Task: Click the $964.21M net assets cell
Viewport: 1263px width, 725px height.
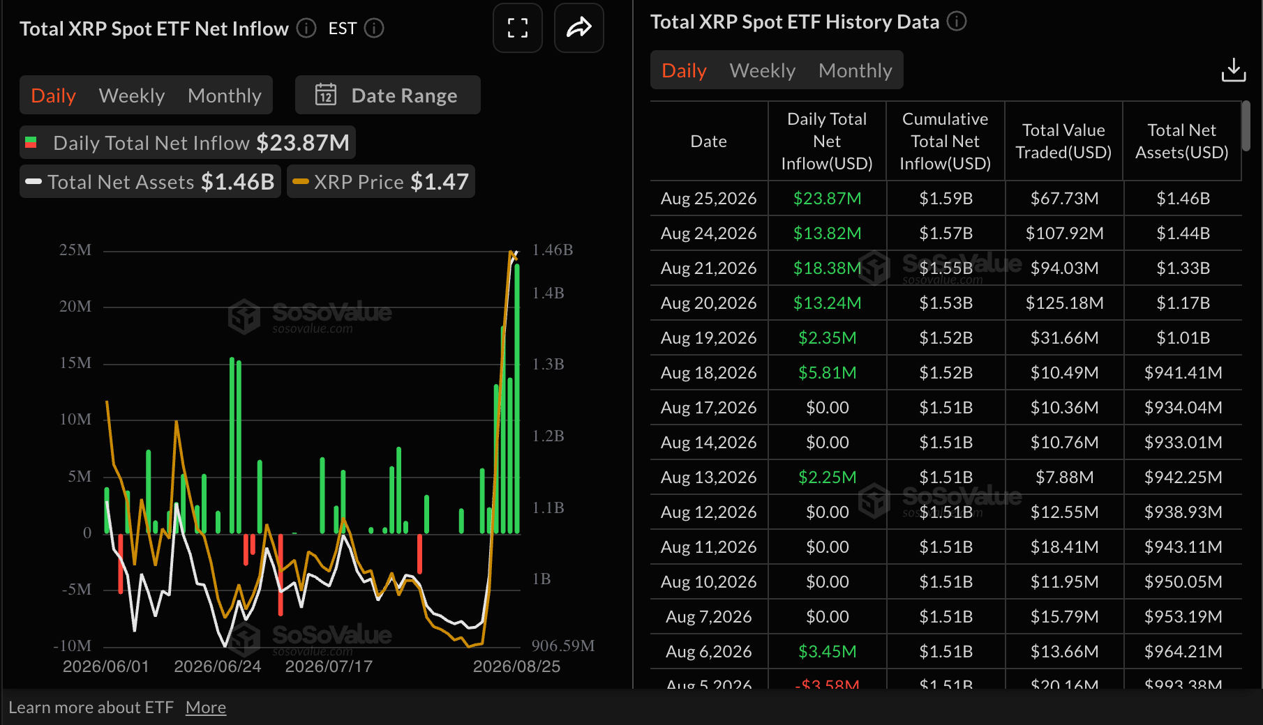Action: (x=1183, y=651)
